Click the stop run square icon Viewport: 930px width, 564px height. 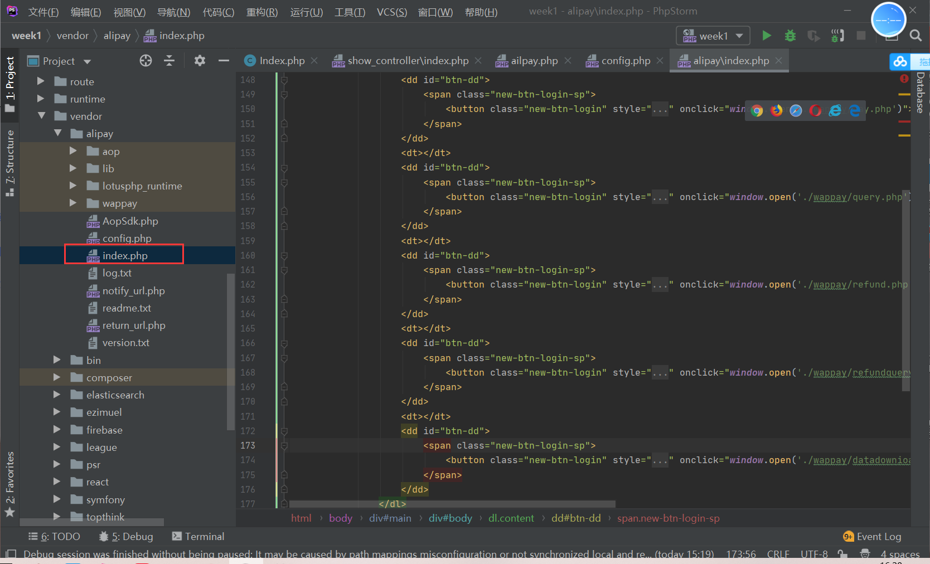pyautogui.click(x=861, y=36)
